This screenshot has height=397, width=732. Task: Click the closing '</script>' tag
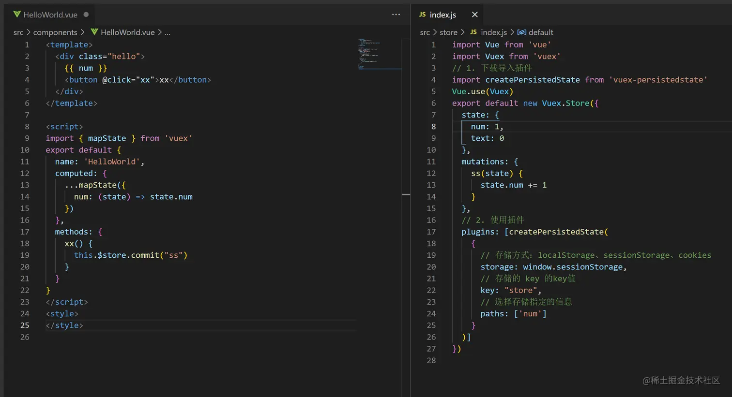click(67, 302)
